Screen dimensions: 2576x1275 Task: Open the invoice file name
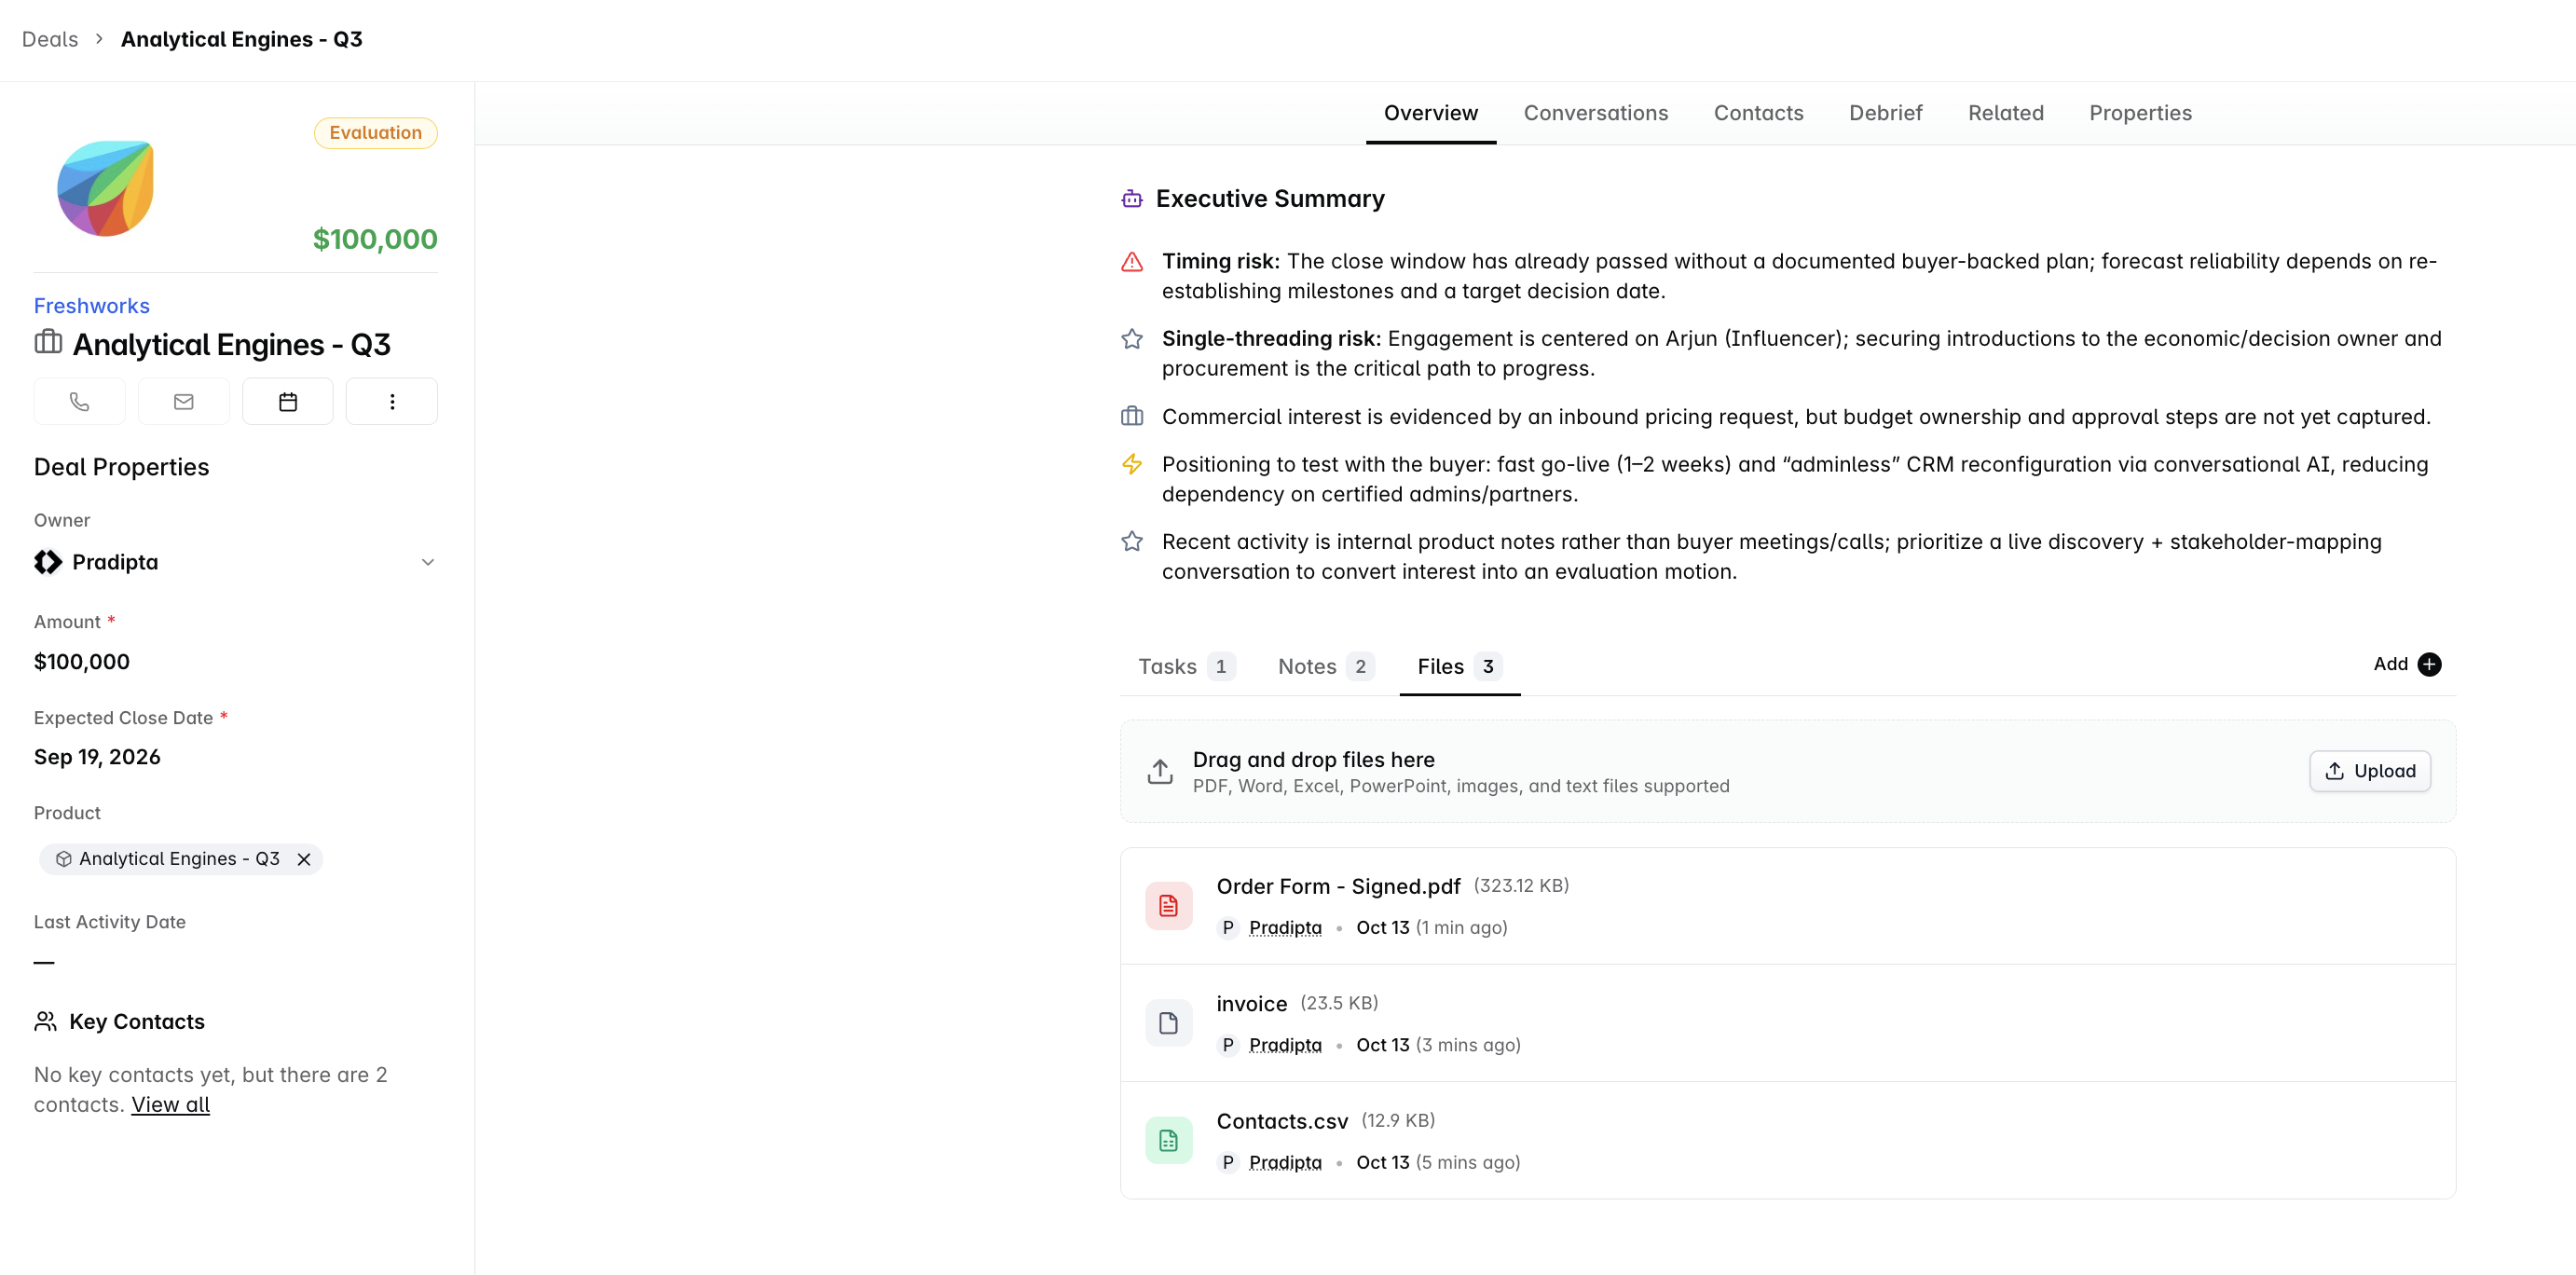click(1251, 1003)
